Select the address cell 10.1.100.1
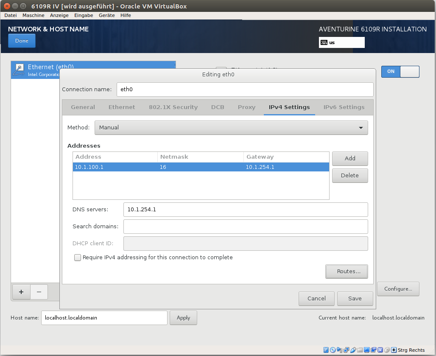 (115, 167)
